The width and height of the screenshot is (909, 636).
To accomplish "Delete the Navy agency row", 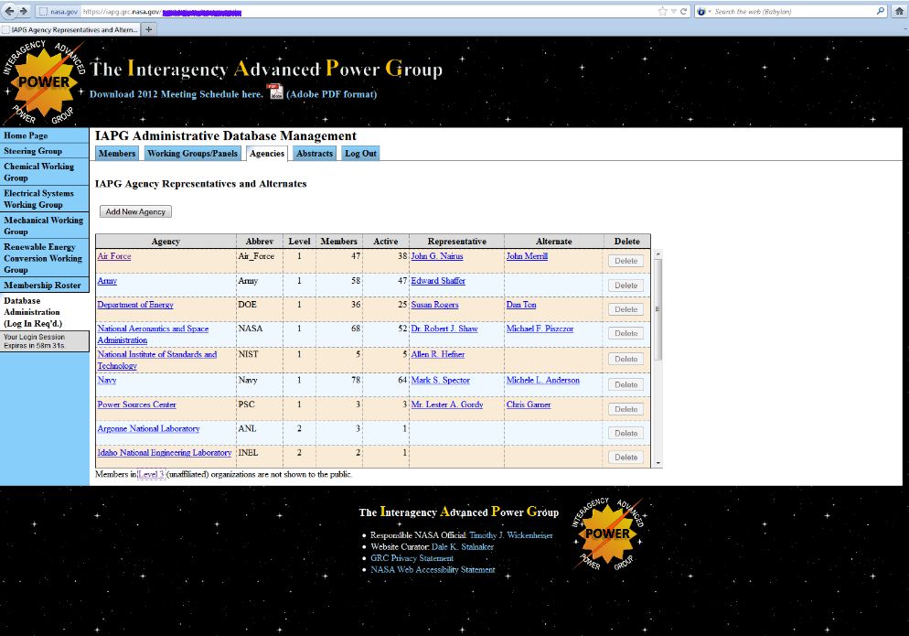I will pyautogui.click(x=626, y=384).
